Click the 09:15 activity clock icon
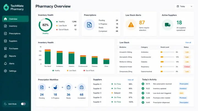This screenshot has height=111, width=198. tap(143, 84)
